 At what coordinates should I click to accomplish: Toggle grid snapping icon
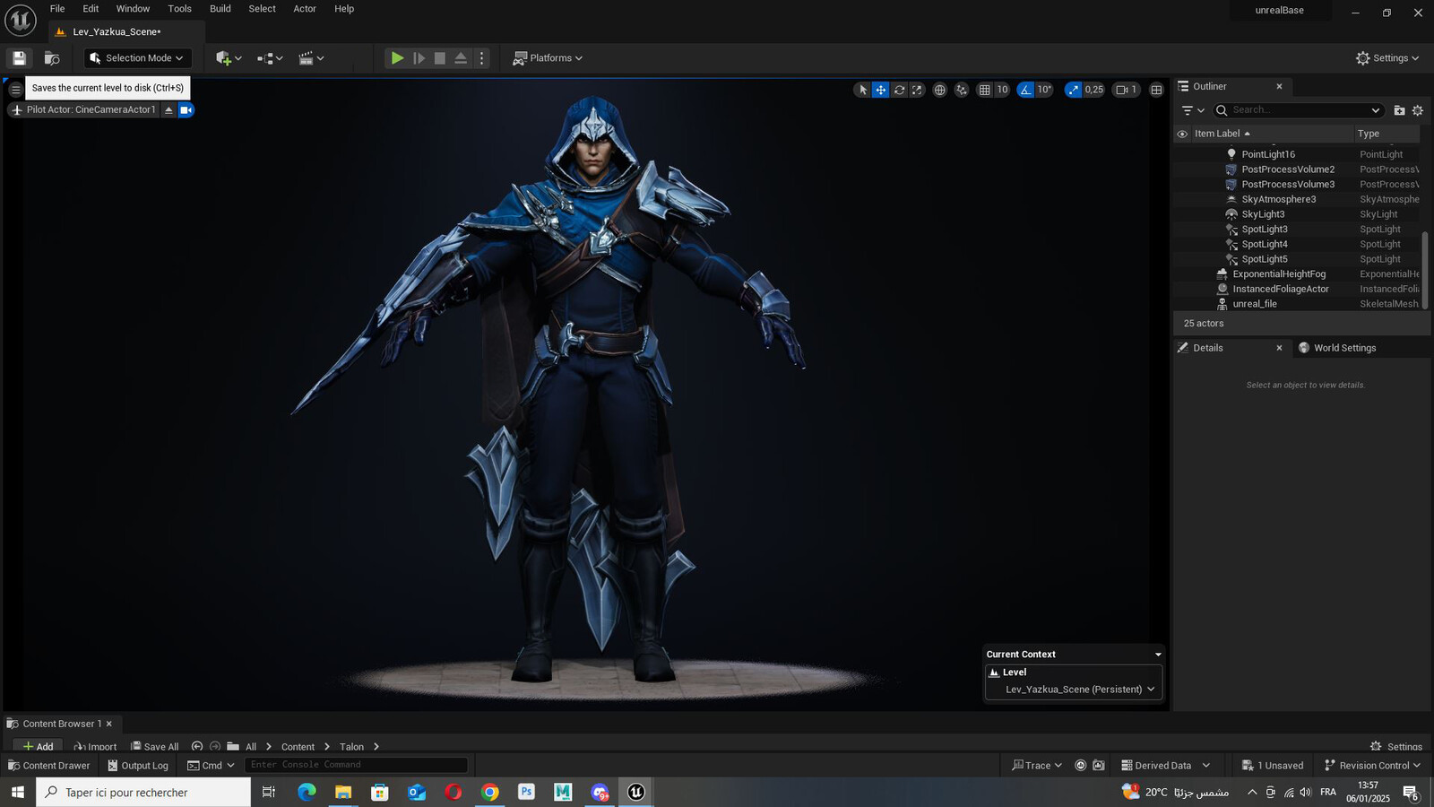tap(984, 90)
